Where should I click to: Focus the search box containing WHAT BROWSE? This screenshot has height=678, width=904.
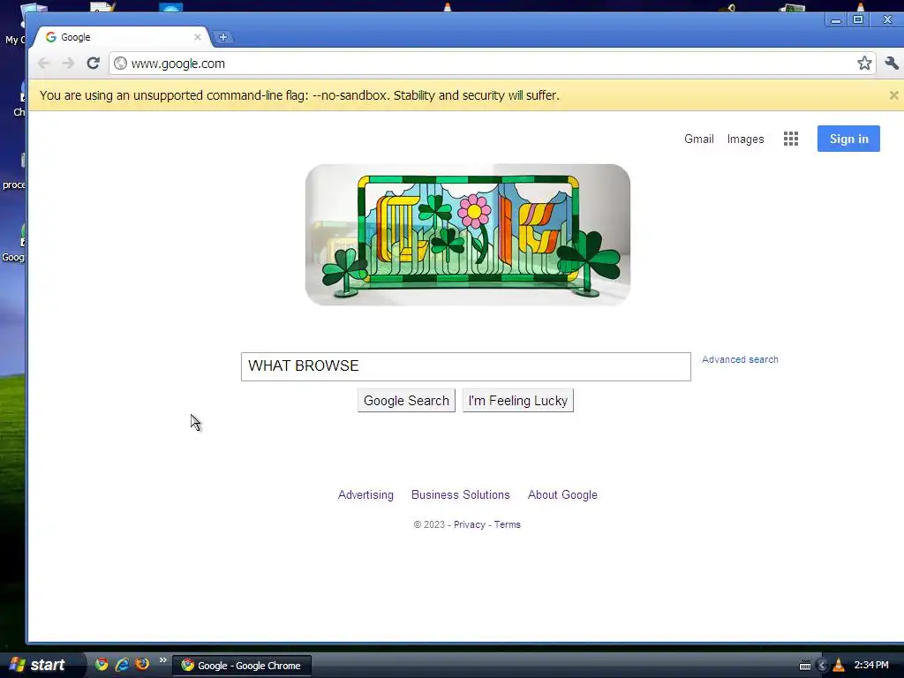point(466,366)
